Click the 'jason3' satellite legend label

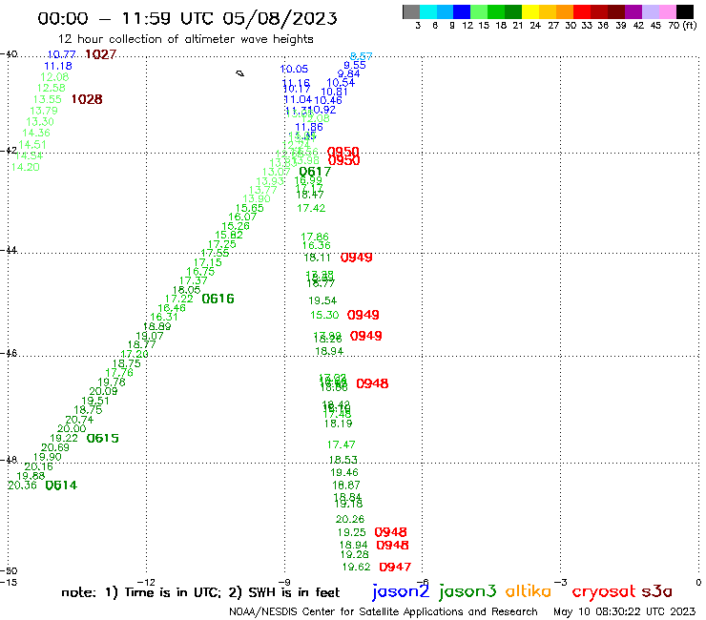[467, 591]
